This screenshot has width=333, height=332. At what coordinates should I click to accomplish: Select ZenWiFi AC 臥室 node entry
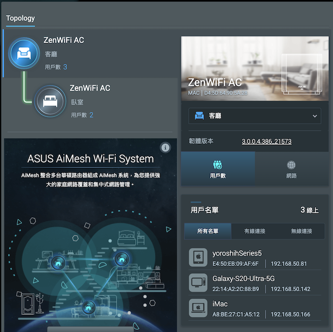[91, 101]
